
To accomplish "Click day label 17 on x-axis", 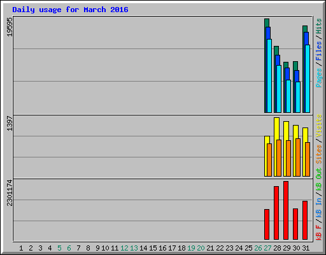I will [172, 248].
